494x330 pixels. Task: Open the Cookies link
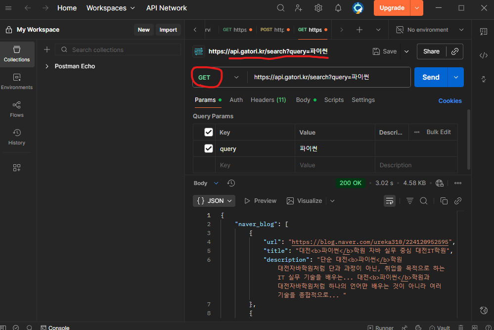(x=449, y=101)
